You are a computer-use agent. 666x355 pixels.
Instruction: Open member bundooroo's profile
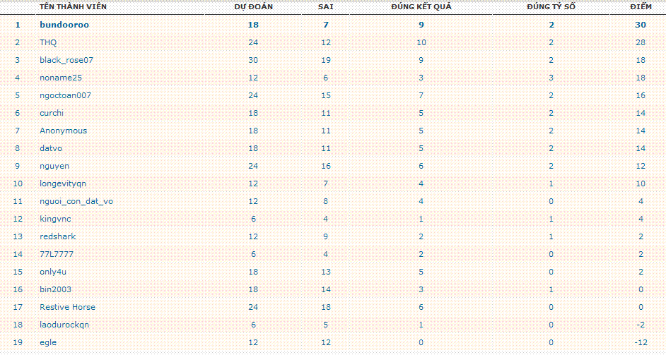[64, 25]
